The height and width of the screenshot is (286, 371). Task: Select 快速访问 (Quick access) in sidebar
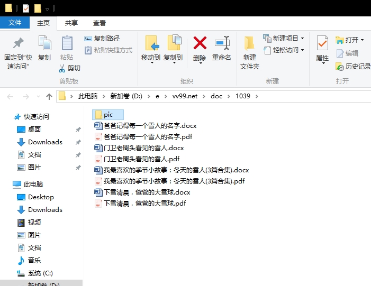point(32,116)
